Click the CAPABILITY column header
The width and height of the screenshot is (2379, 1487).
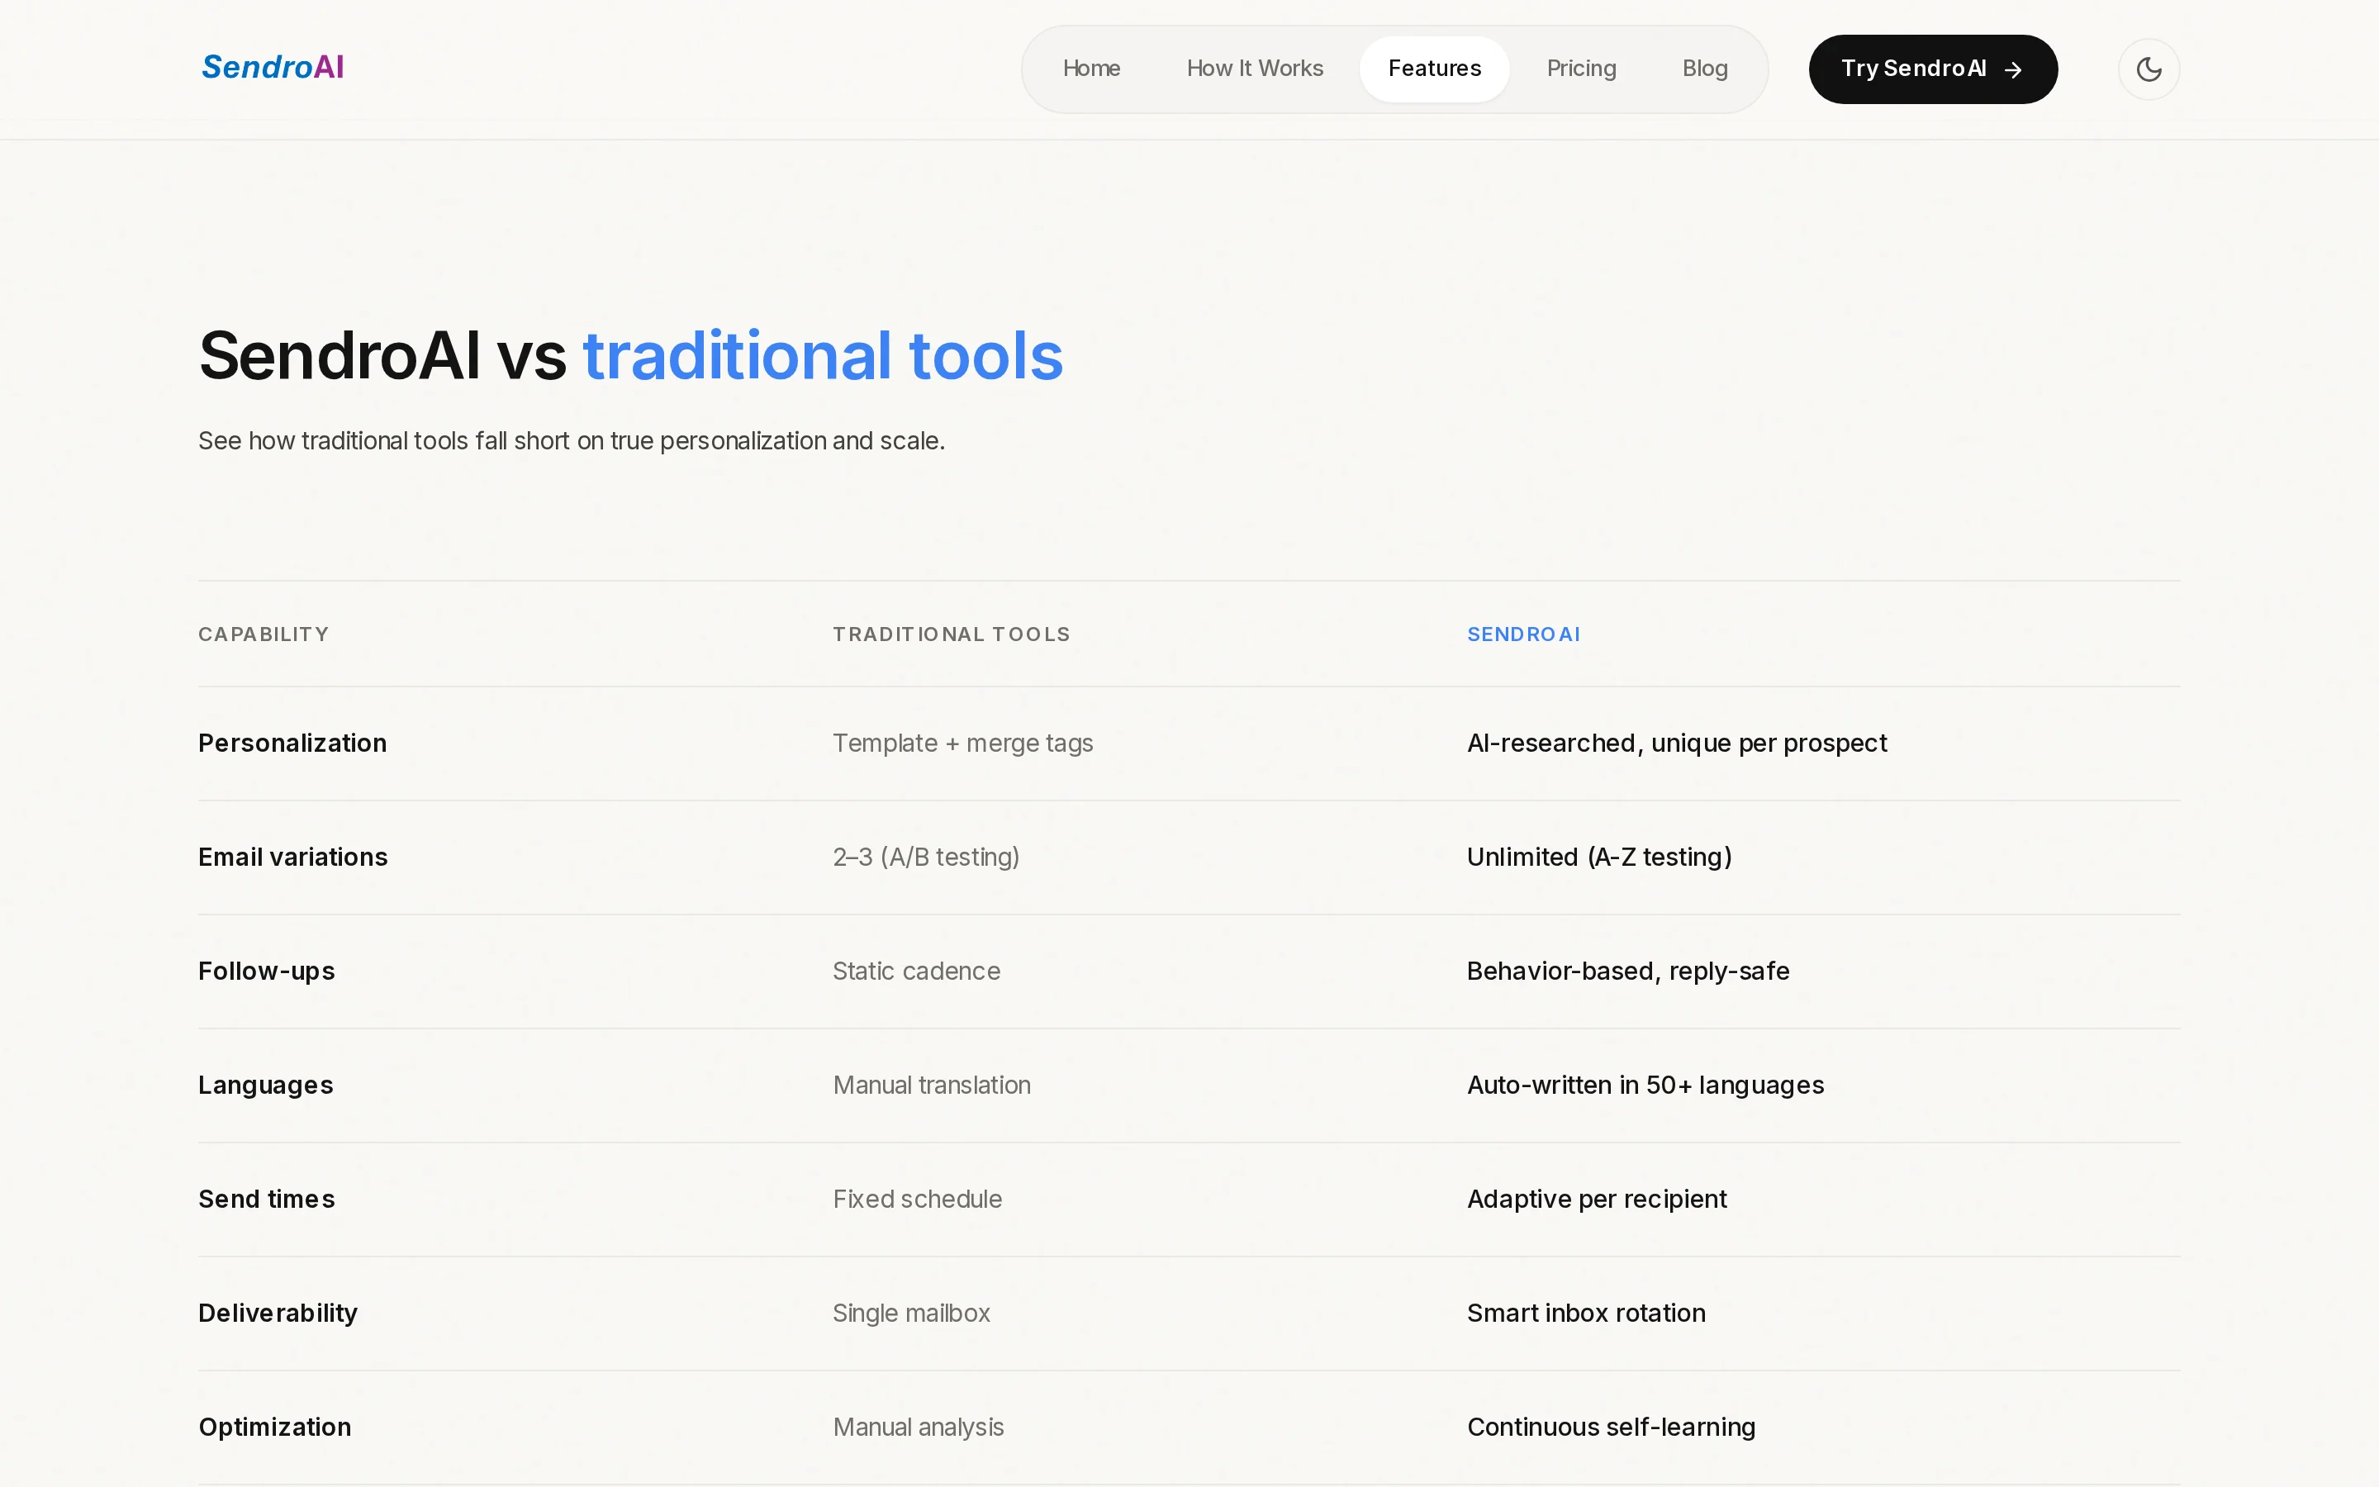click(x=264, y=634)
